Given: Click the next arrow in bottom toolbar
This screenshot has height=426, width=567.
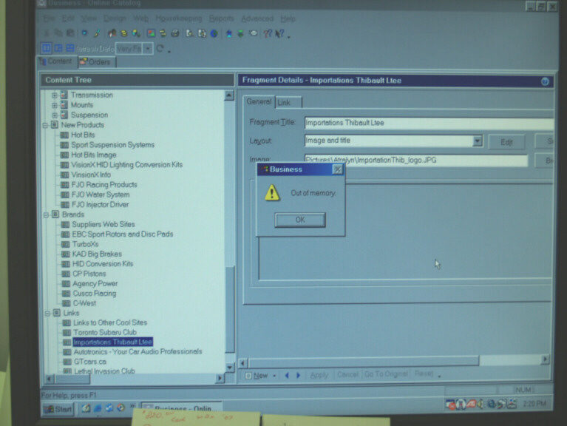Looking at the screenshot, I should click(298, 375).
